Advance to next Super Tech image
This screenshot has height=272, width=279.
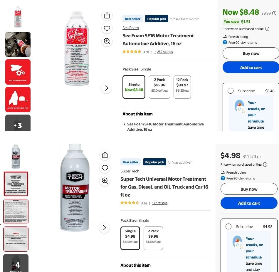coord(104,228)
